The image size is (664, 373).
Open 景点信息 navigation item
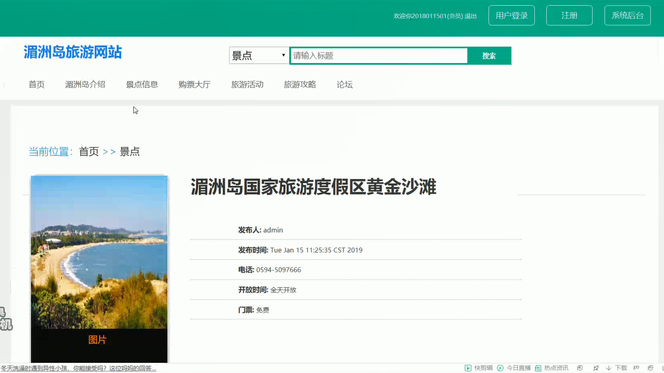[x=142, y=84]
